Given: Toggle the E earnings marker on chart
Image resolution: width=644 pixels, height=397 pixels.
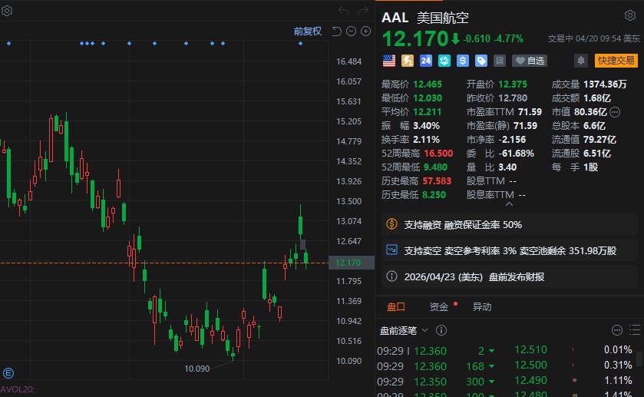Looking at the screenshot, I should pos(8,373).
